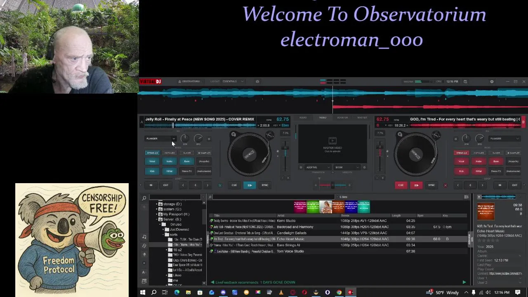
Task: Click left deck CUE button
Action: coord(234,185)
